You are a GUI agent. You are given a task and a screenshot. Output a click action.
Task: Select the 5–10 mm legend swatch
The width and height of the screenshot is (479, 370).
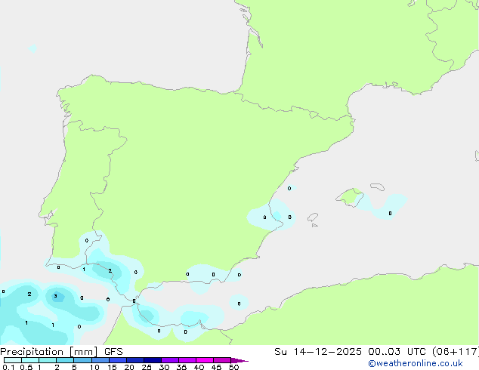click(82, 360)
